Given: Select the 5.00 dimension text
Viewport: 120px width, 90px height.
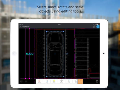Looking at the screenshot, I should (x=30, y=54).
